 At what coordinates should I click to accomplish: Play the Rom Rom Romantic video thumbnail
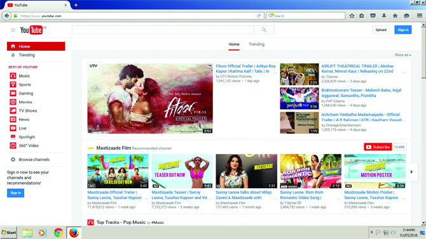click(x=310, y=171)
